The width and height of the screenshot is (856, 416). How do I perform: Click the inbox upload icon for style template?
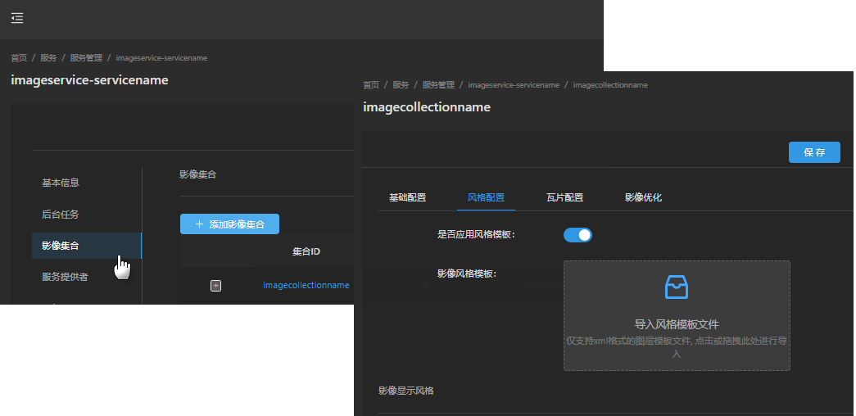pos(676,287)
